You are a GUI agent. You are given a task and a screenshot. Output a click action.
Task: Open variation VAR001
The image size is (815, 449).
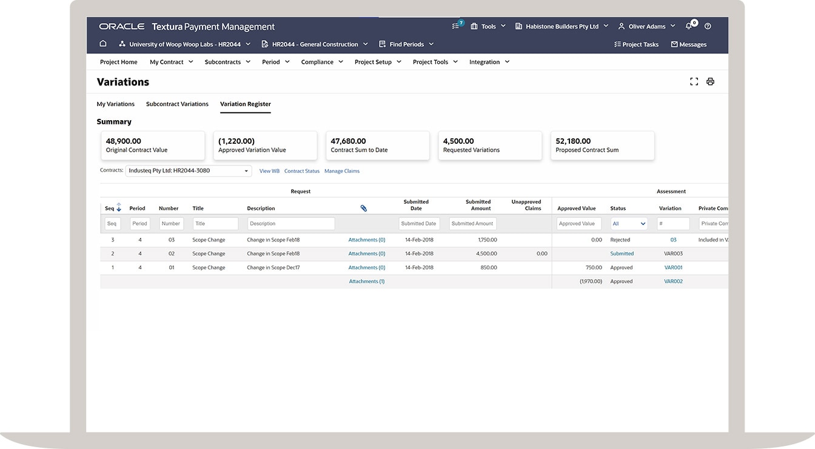tap(672, 267)
